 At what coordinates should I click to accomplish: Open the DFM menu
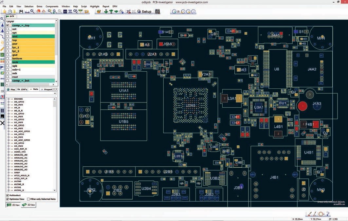pyautogui.click(x=115, y=6)
